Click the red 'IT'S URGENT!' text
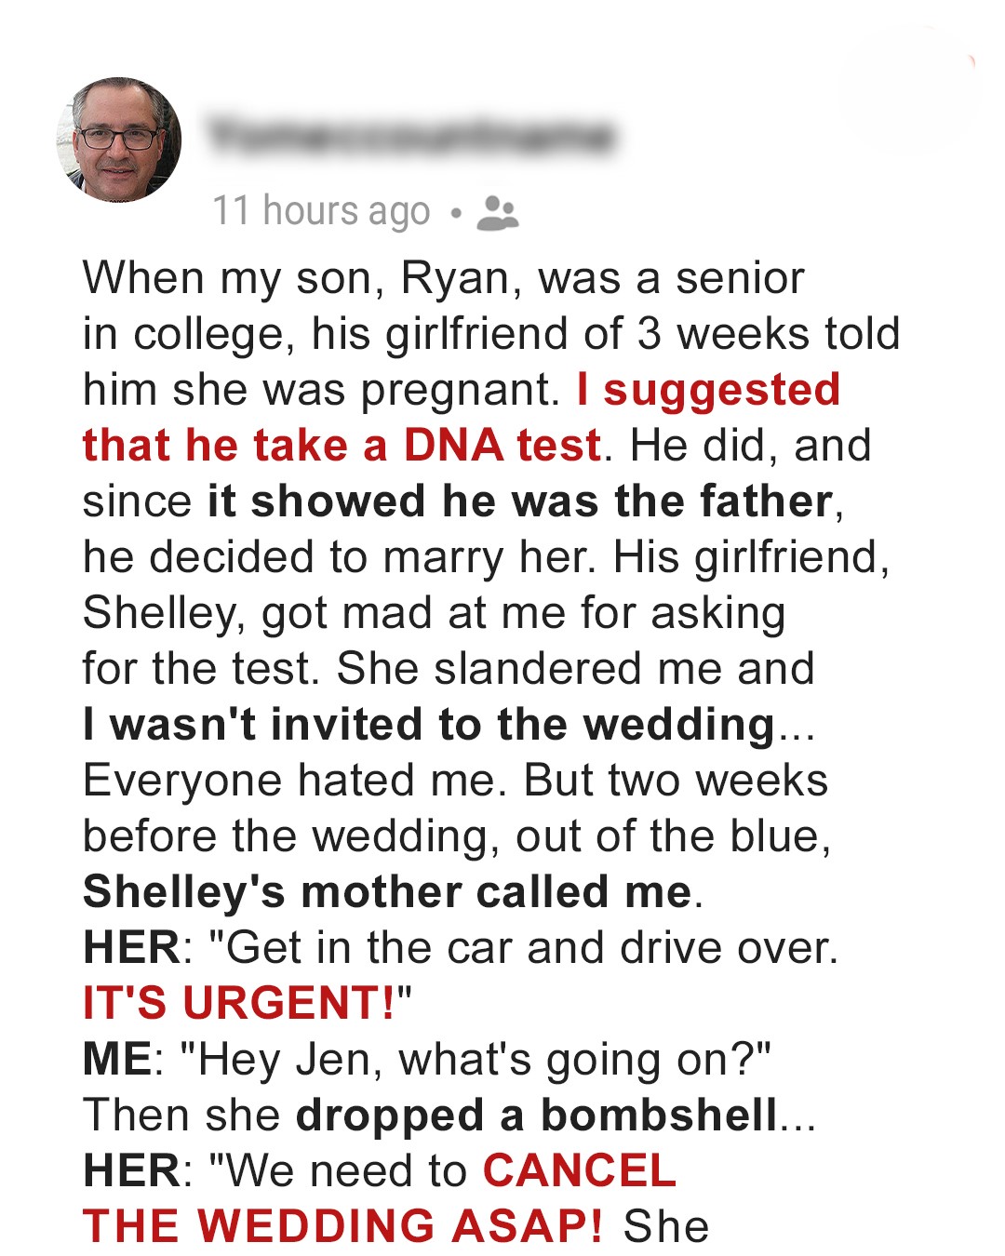This screenshot has width=1005, height=1256. click(x=239, y=1004)
